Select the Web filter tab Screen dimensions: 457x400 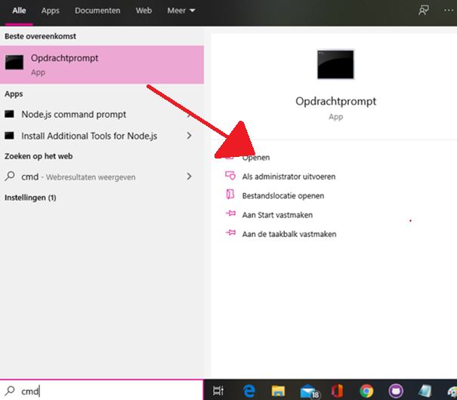[144, 11]
